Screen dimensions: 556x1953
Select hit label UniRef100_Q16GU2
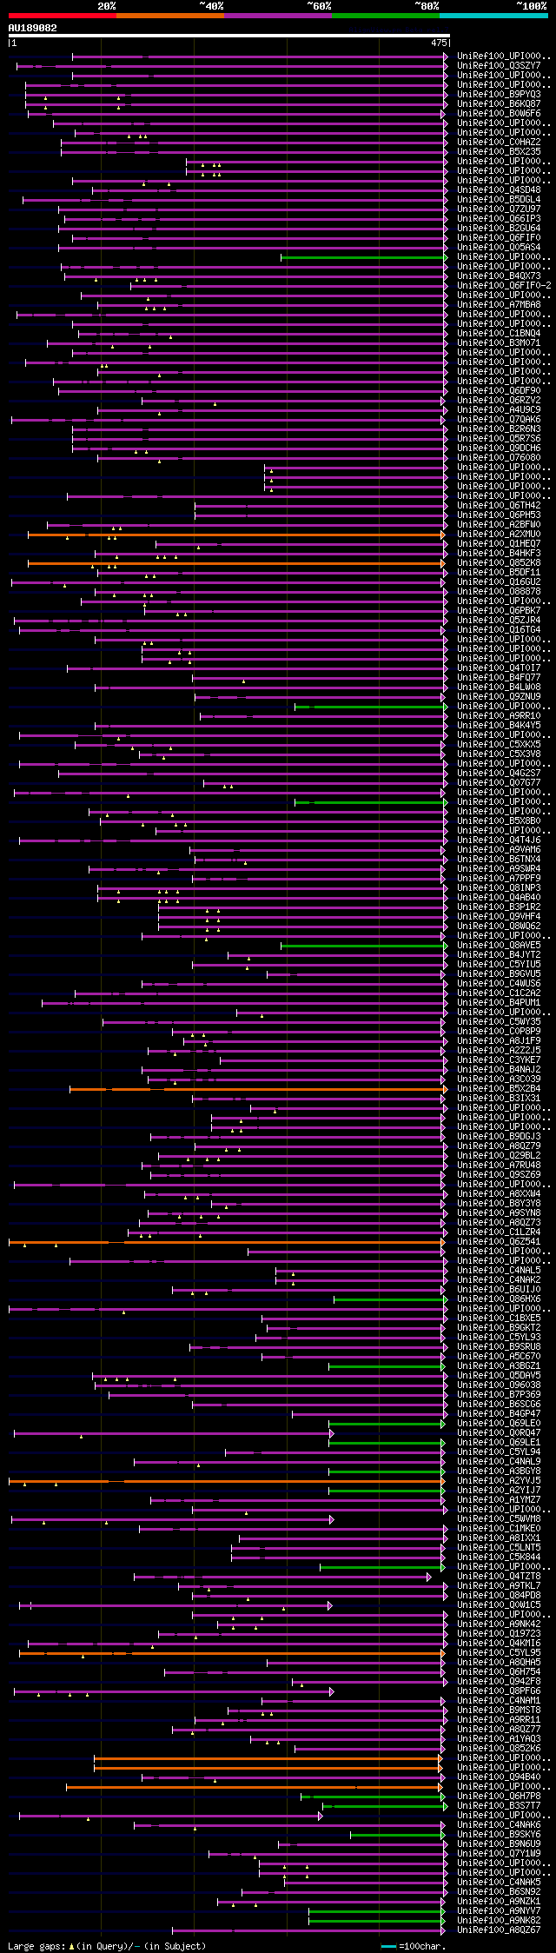(x=499, y=581)
